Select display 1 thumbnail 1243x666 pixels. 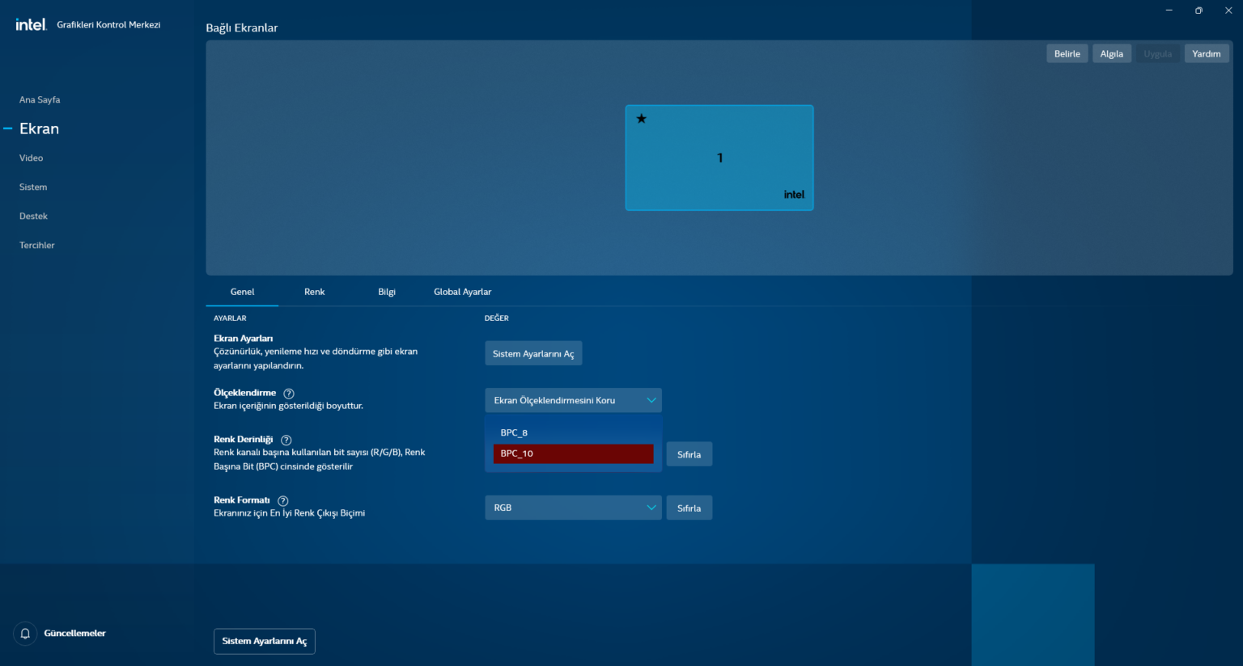click(x=719, y=158)
